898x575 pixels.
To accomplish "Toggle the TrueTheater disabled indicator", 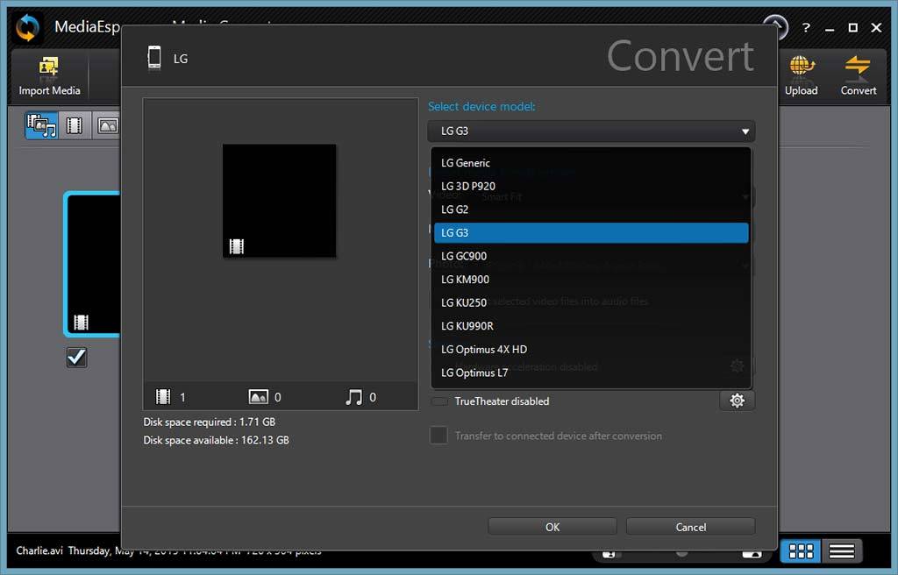I will (x=440, y=401).
